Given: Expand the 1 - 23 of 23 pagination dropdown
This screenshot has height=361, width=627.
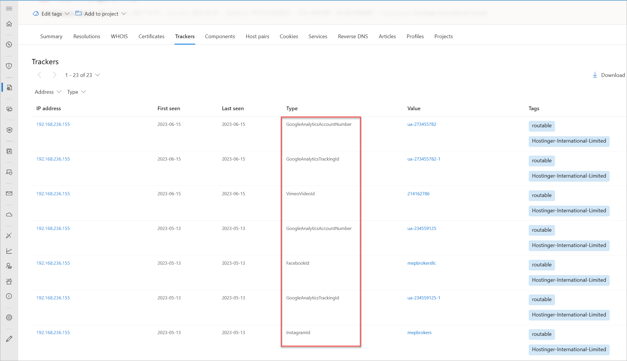Looking at the screenshot, I should coord(82,75).
